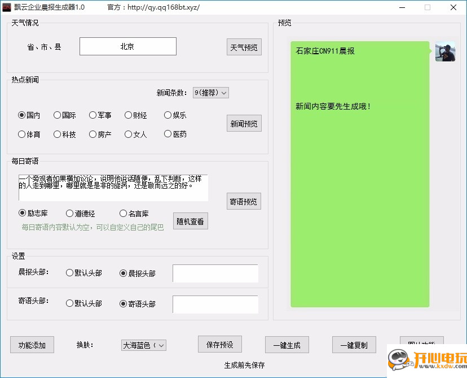Open the 换肤 skin color dropdown
Viewport: 467px width, 378px height.
click(x=144, y=345)
